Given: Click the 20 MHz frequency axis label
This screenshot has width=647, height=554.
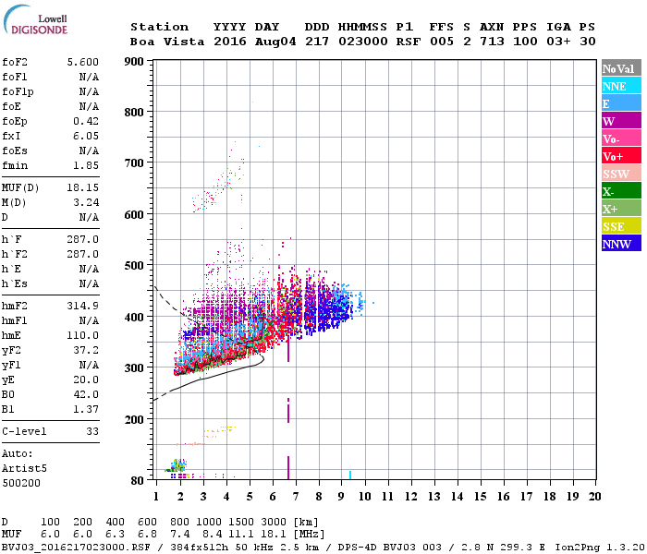Looking at the screenshot, I should (594, 497).
